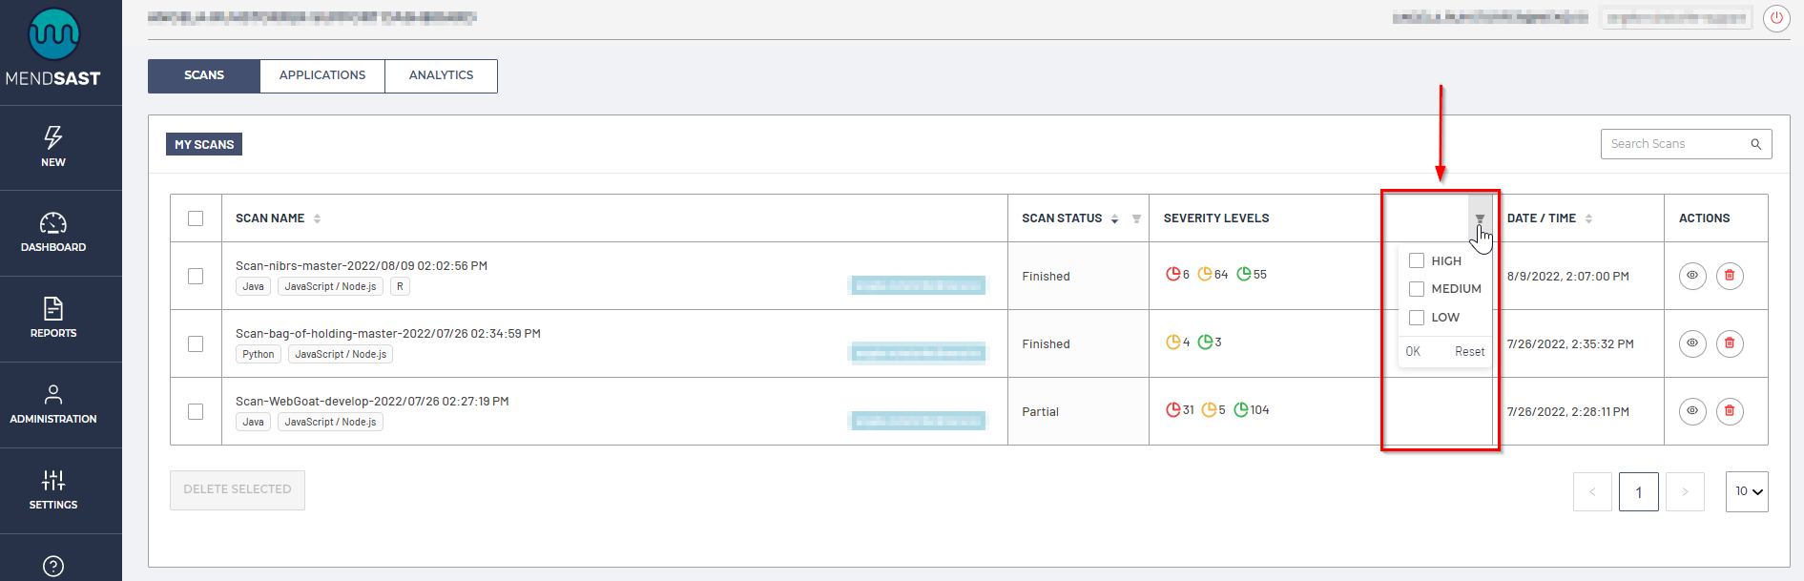Select the Scan-bag-of-holding-master row checkbox
The height and width of the screenshot is (581, 1804).
pyautogui.click(x=196, y=343)
